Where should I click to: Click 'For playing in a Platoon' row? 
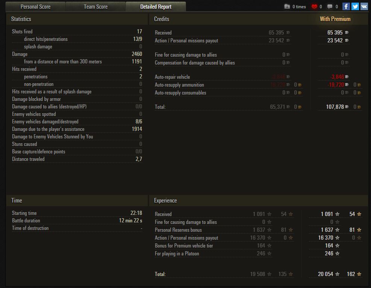coord(214,253)
